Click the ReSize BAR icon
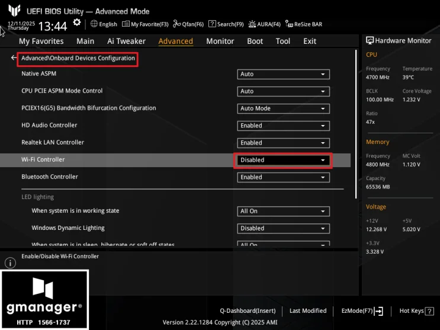440x330 pixels. coord(289,24)
